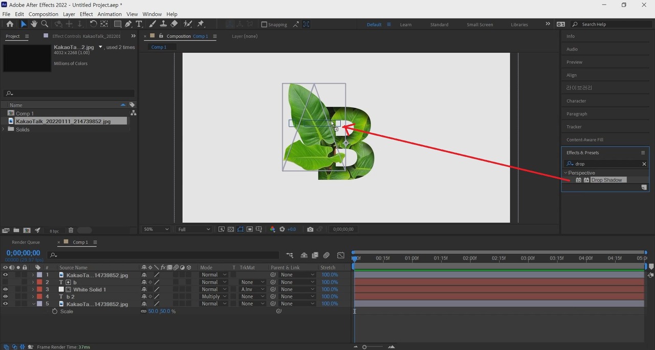This screenshot has height=350, width=655.
Task: Collapse the Perspective effects category
Action: coord(565,173)
